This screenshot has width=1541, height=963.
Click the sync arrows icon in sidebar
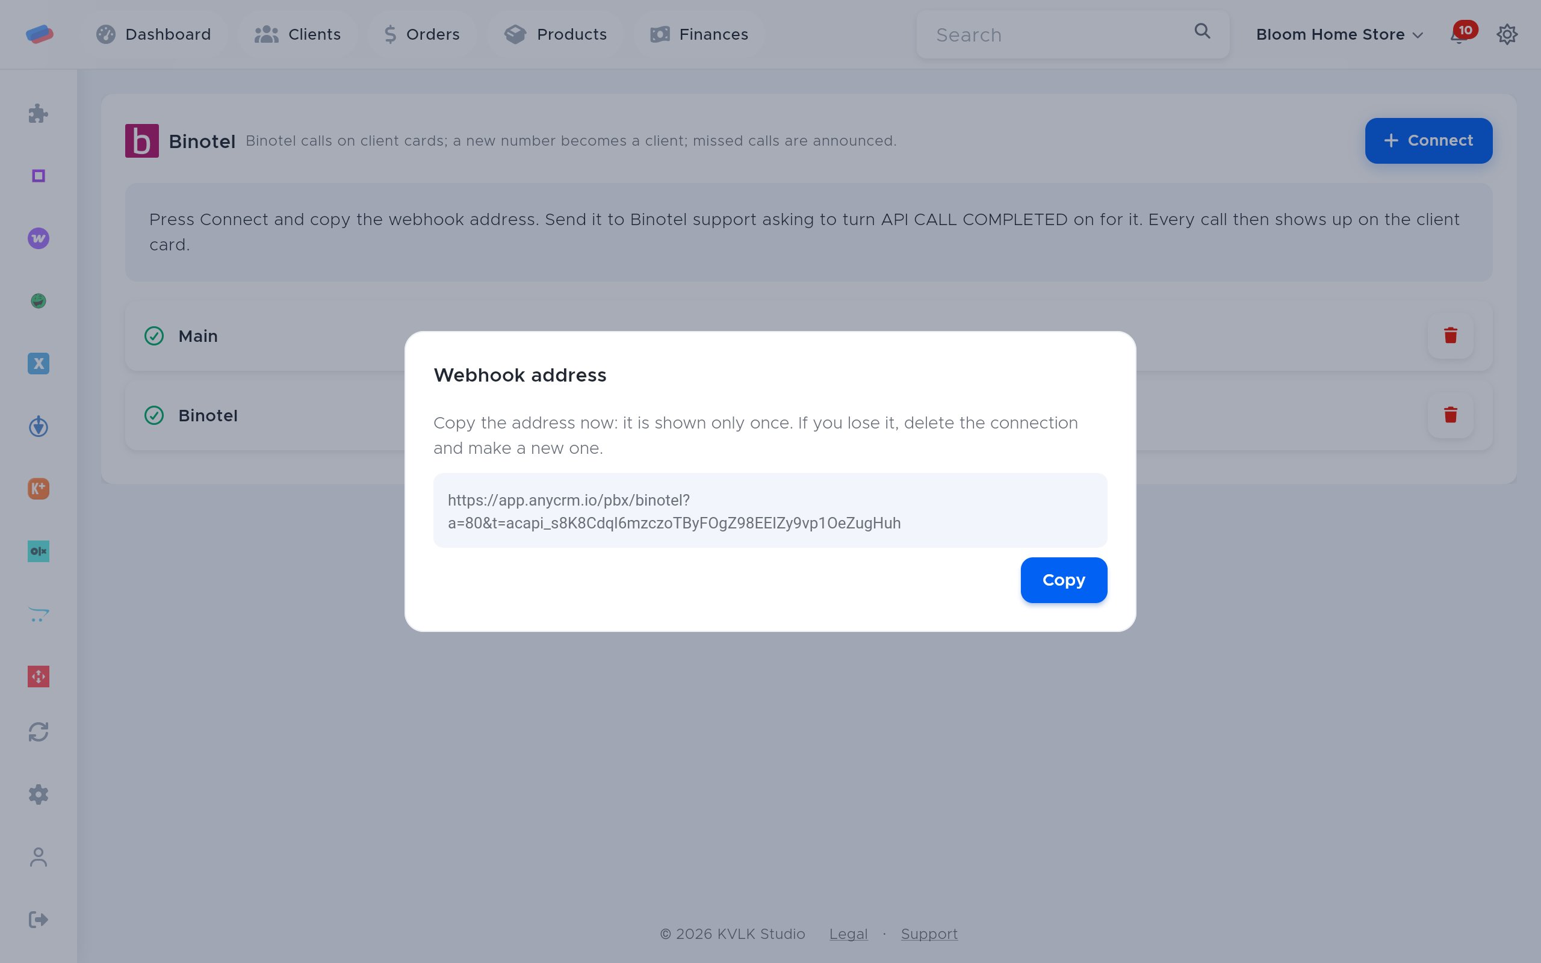click(38, 732)
